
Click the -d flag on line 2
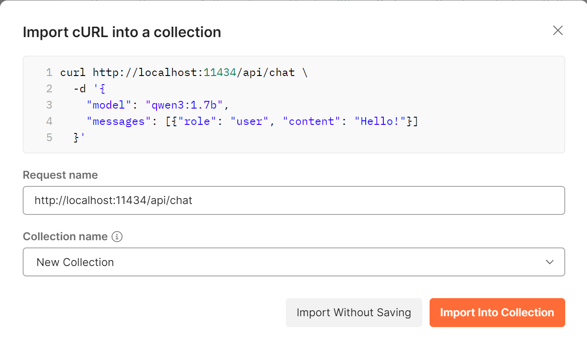tap(80, 89)
